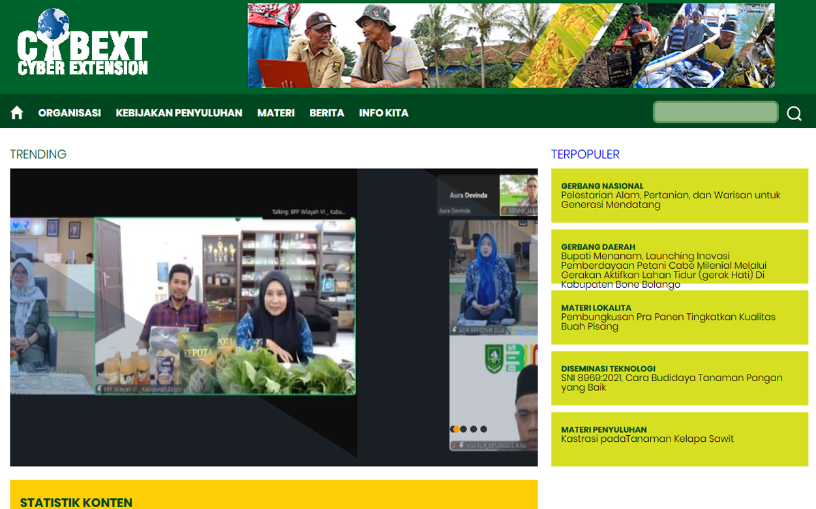Open the INFO KITA menu
The image size is (816, 509).
click(384, 113)
